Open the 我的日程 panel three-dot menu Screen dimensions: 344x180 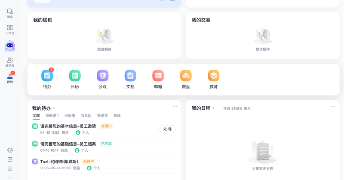click(x=333, y=107)
